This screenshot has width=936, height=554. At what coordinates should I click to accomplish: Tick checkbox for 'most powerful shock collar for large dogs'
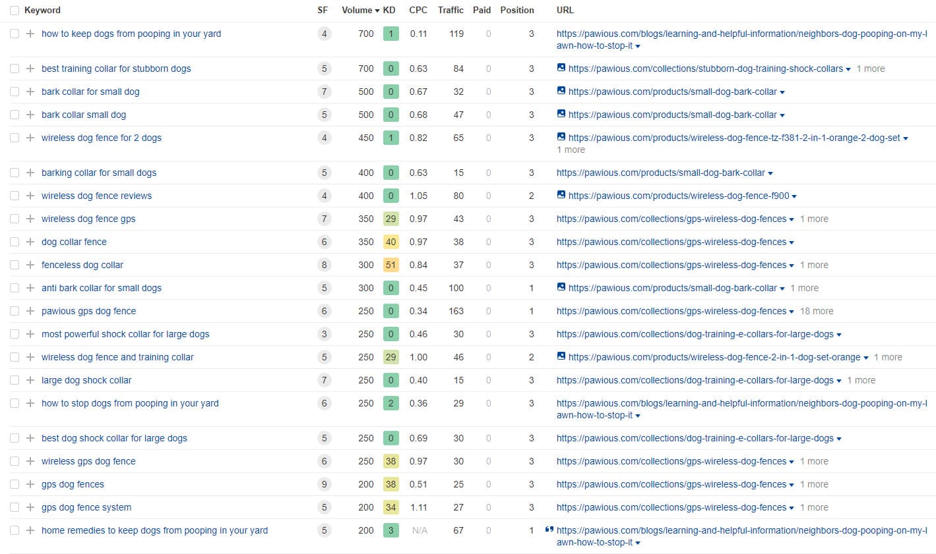(x=15, y=334)
